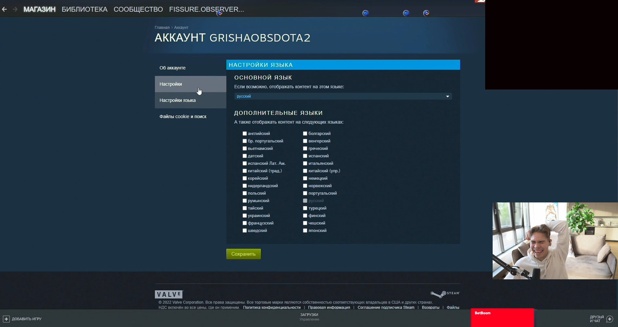The width and height of the screenshot is (618, 327).
Task: Check the тайский checkbox
Action: click(245, 208)
